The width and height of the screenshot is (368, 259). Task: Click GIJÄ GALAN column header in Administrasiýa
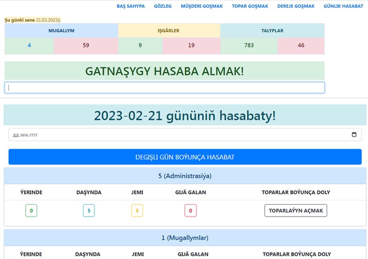[191, 192]
